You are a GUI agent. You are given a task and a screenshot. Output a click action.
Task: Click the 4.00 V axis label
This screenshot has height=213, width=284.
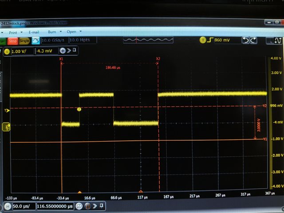(x=276, y=58)
